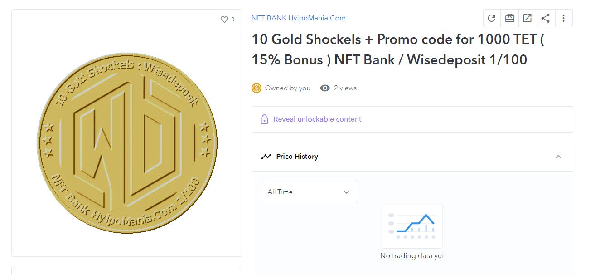
Task: Click the gift-shaped transfer icon
Action: (510, 18)
